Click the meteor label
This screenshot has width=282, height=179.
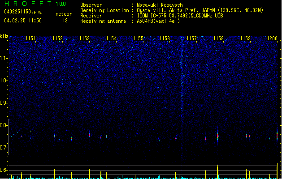[x=64, y=14]
